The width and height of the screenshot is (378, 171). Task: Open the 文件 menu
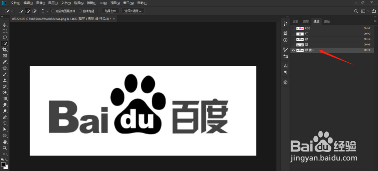click(15, 3)
